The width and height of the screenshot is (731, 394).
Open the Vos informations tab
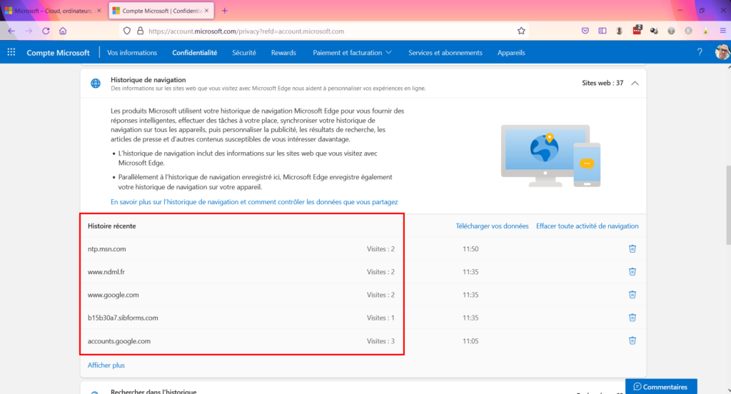tap(132, 53)
